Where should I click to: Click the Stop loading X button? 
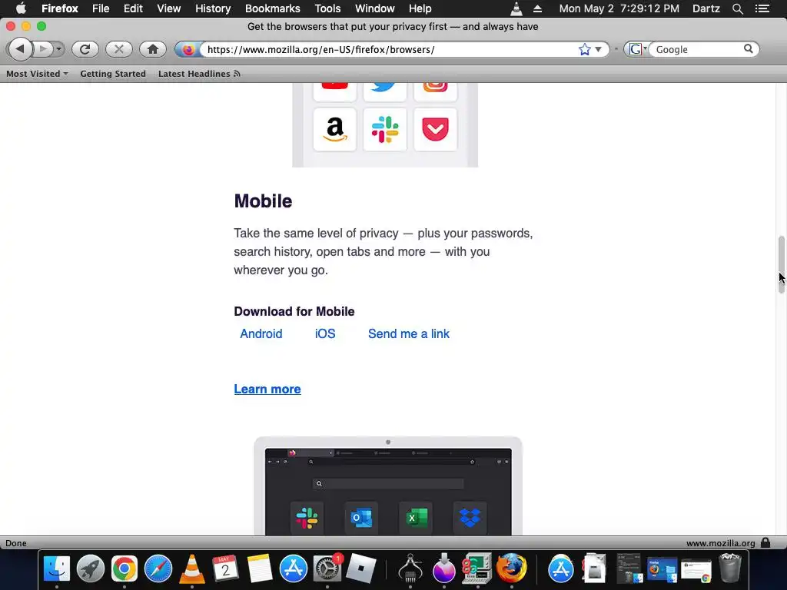coord(119,49)
